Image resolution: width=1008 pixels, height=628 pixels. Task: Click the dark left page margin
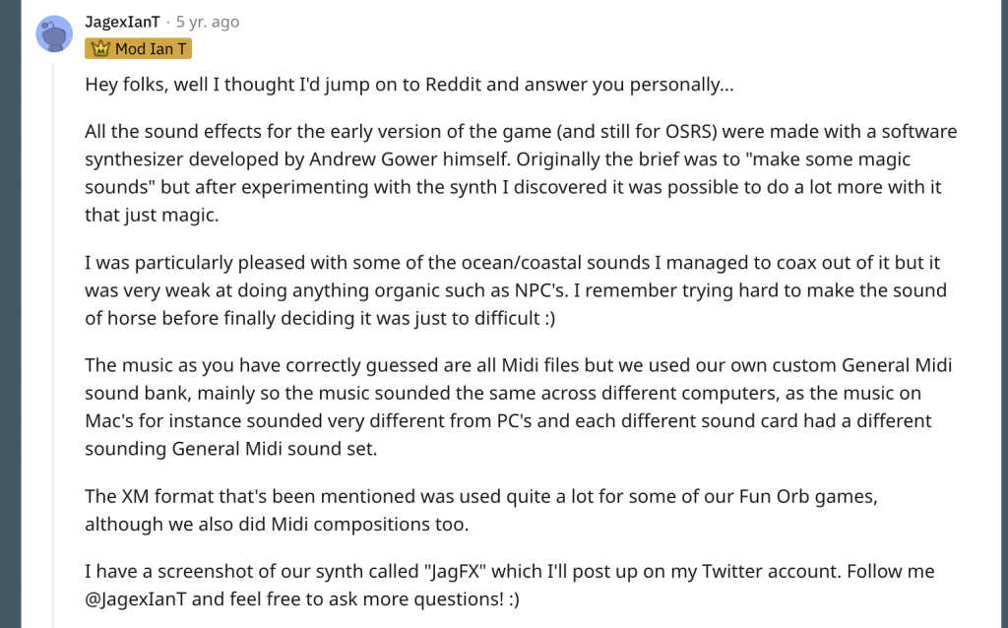click(x=10, y=314)
